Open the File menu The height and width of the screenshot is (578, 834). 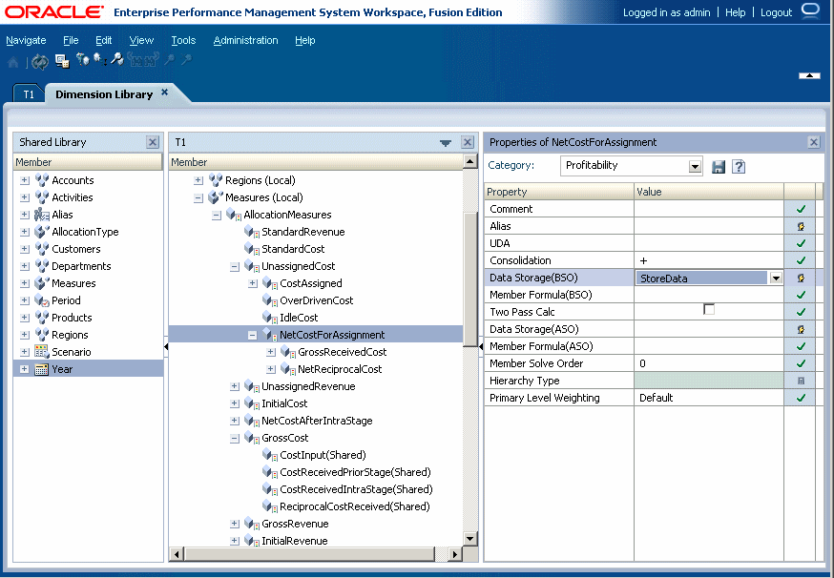71,40
